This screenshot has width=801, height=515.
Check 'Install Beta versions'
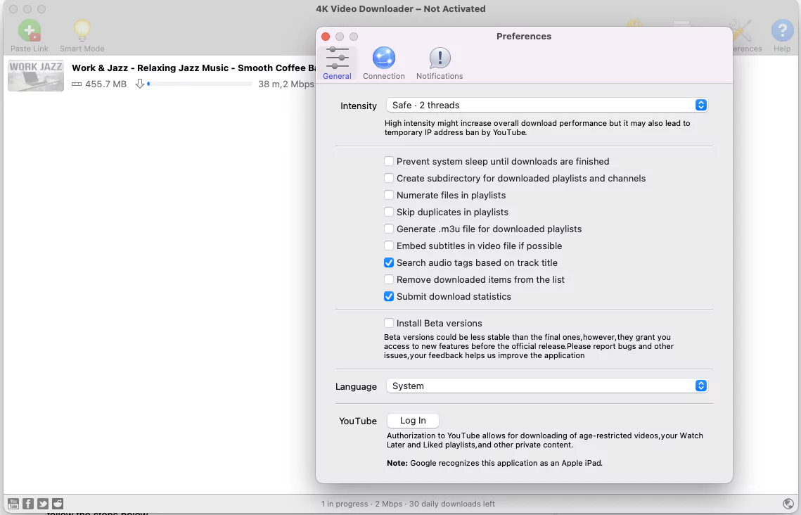pyautogui.click(x=389, y=323)
